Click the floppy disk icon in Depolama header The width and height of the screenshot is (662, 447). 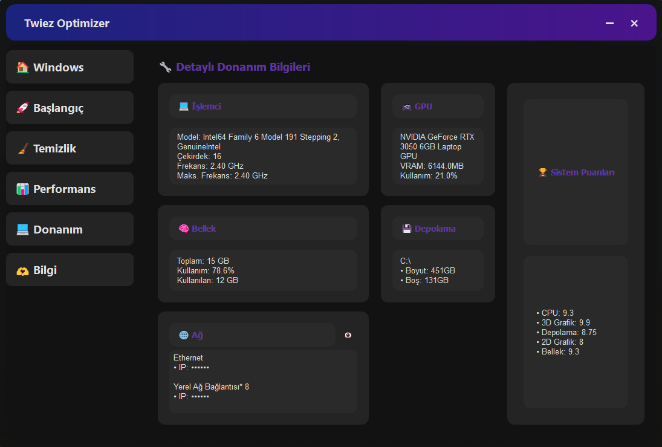407,229
